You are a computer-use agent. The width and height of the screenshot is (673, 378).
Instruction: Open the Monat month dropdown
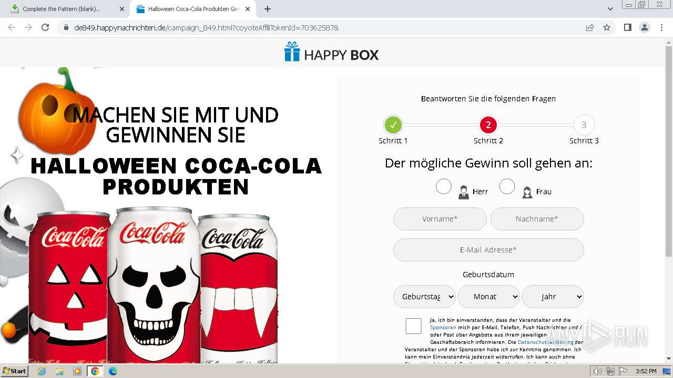[488, 297]
